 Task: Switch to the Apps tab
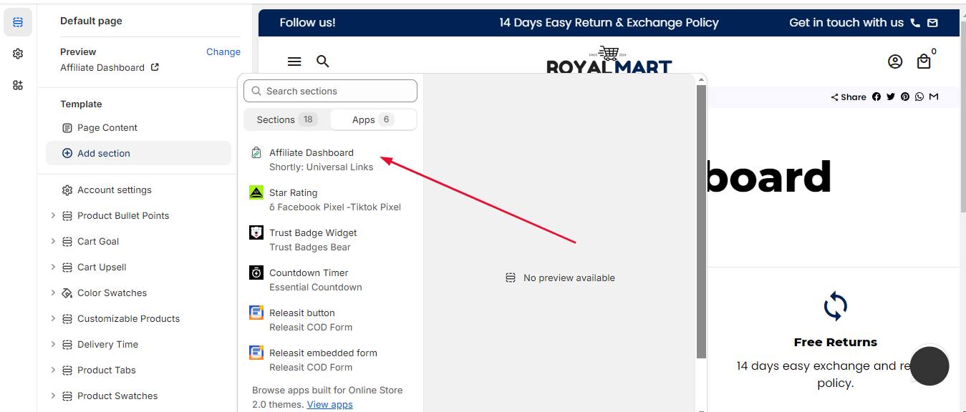(373, 119)
